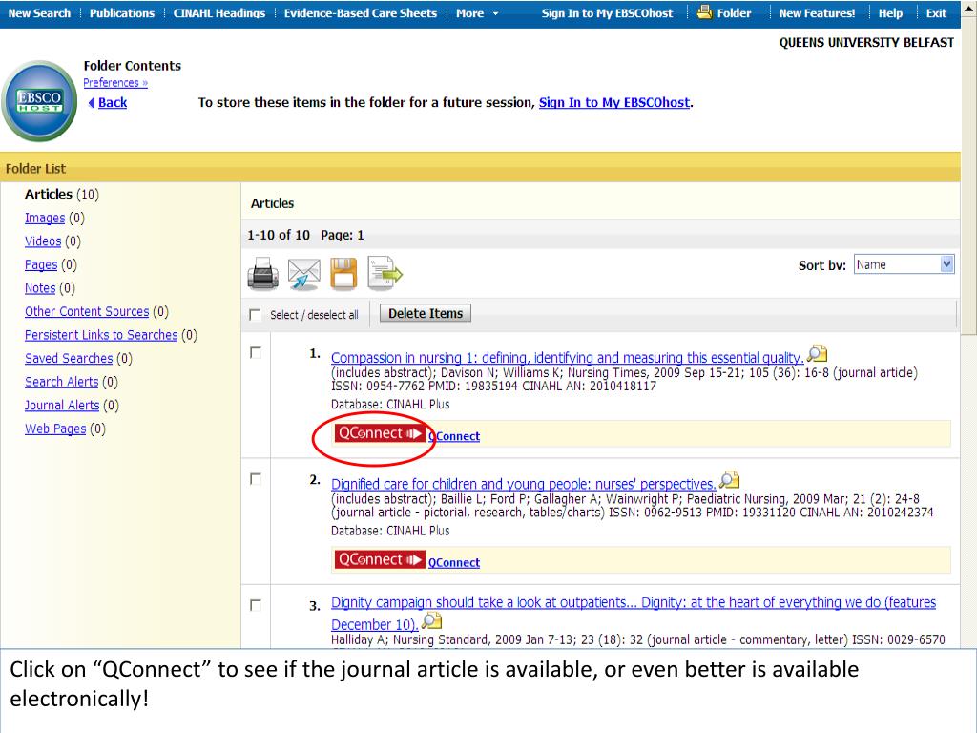The width and height of the screenshot is (977, 733).
Task: Open New Search in the top menu
Action: pos(39,13)
